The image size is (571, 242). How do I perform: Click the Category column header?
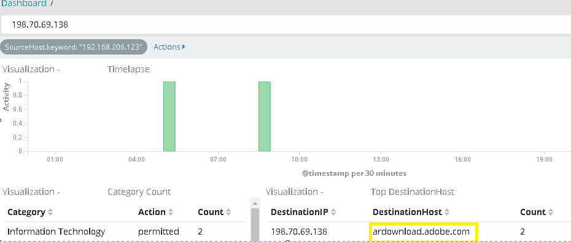(x=26, y=212)
